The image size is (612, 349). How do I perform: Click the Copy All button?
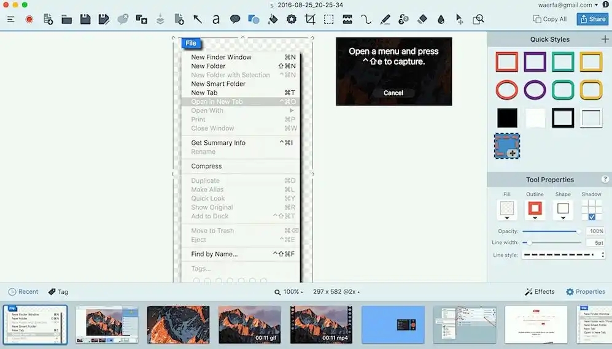click(x=549, y=19)
